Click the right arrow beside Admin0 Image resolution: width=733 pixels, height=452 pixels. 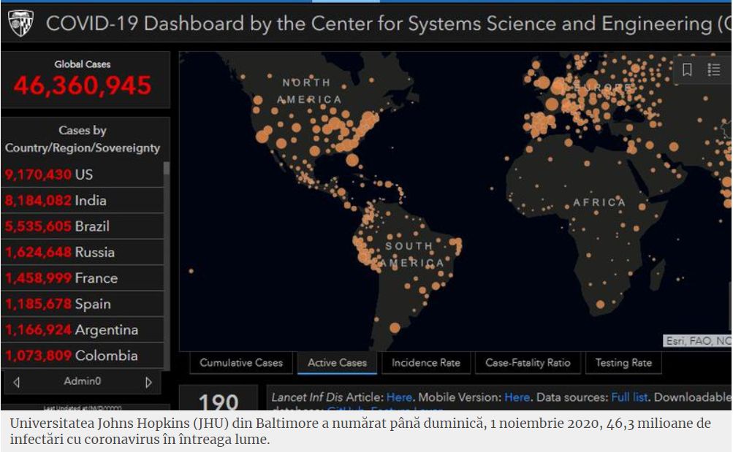pyautogui.click(x=149, y=382)
